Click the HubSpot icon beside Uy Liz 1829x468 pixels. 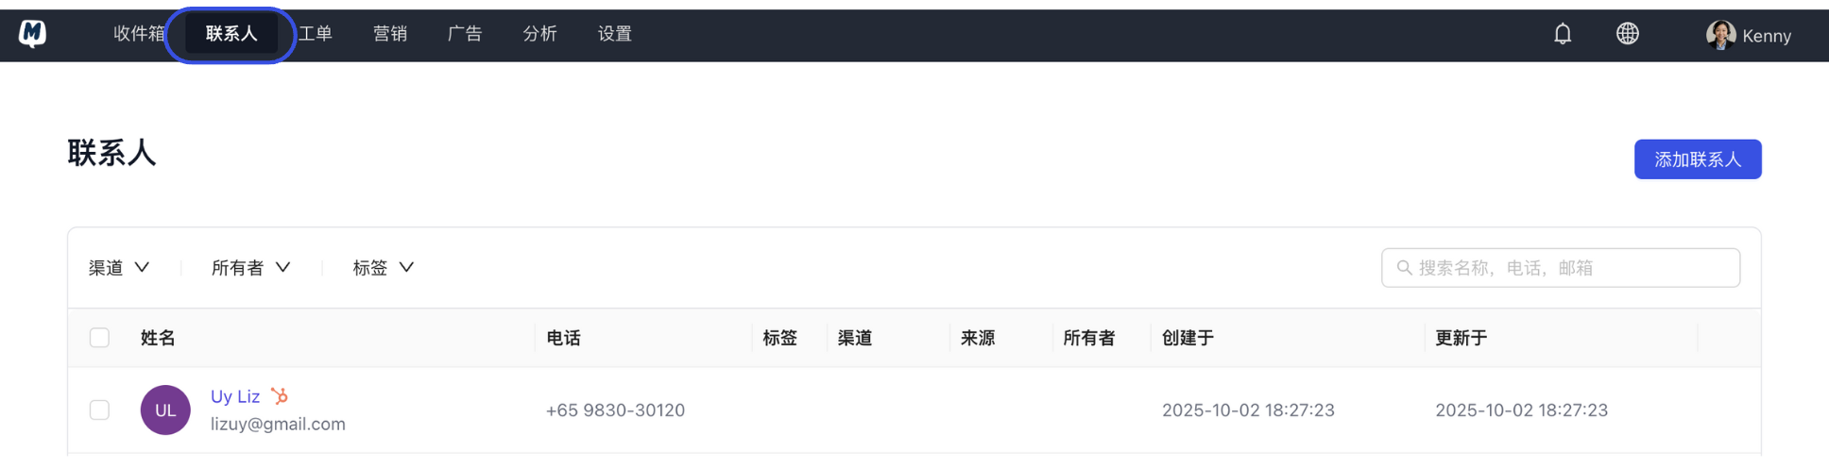click(280, 396)
